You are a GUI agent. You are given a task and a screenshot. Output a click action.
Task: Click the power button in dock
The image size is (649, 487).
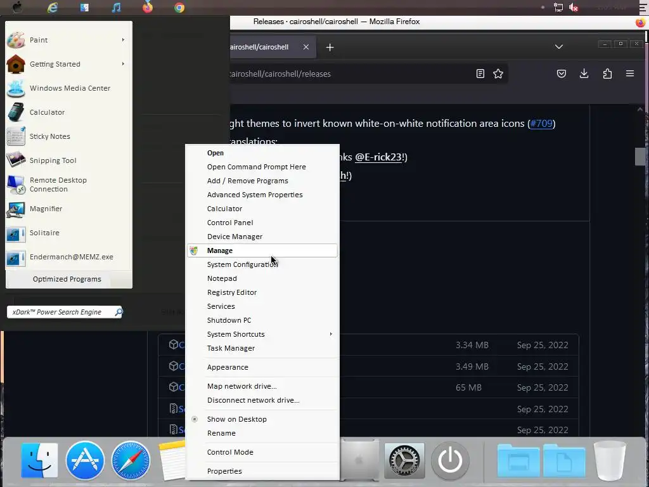pos(450,460)
